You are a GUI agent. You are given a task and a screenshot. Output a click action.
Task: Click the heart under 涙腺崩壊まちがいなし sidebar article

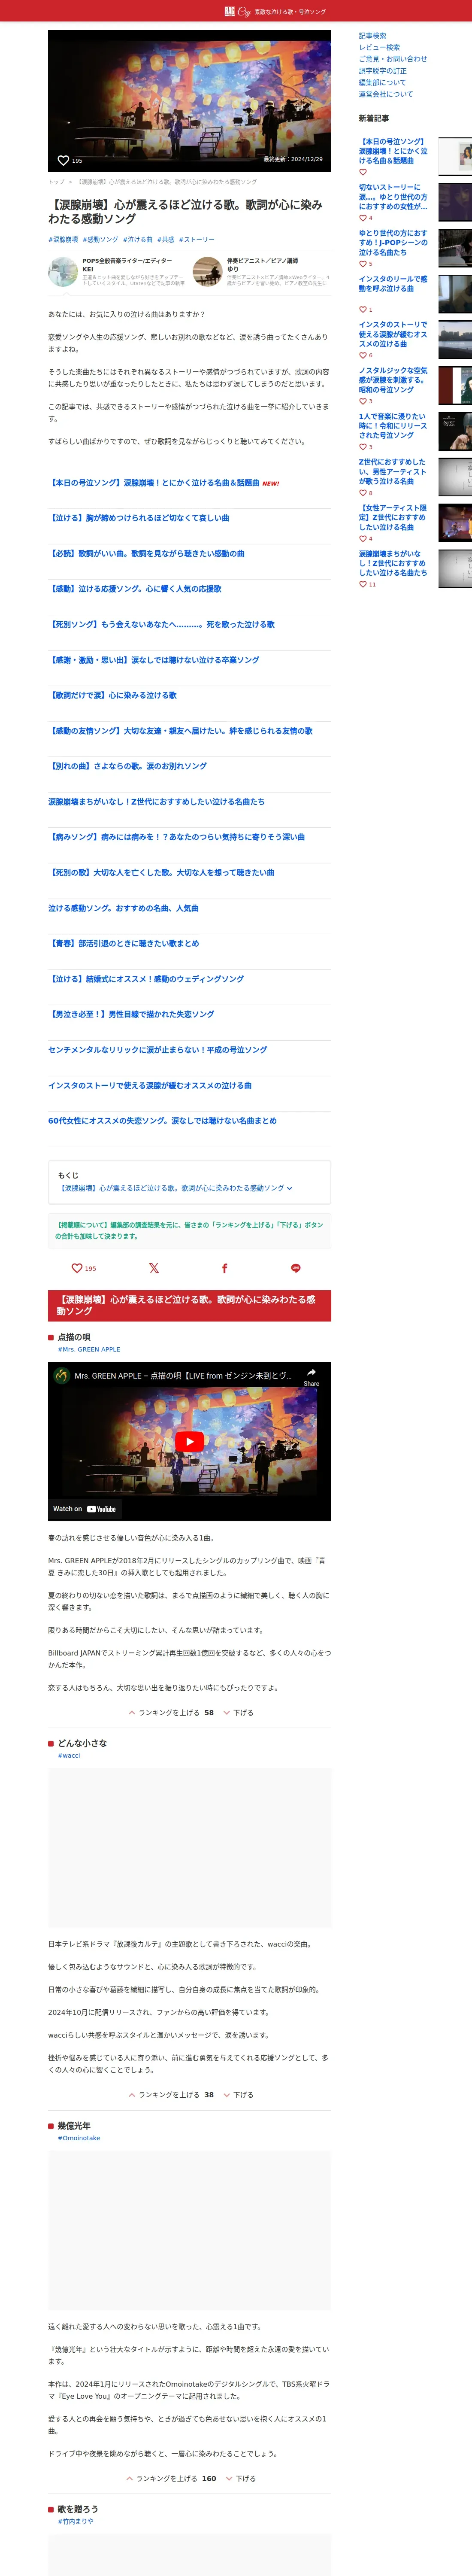click(x=363, y=584)
